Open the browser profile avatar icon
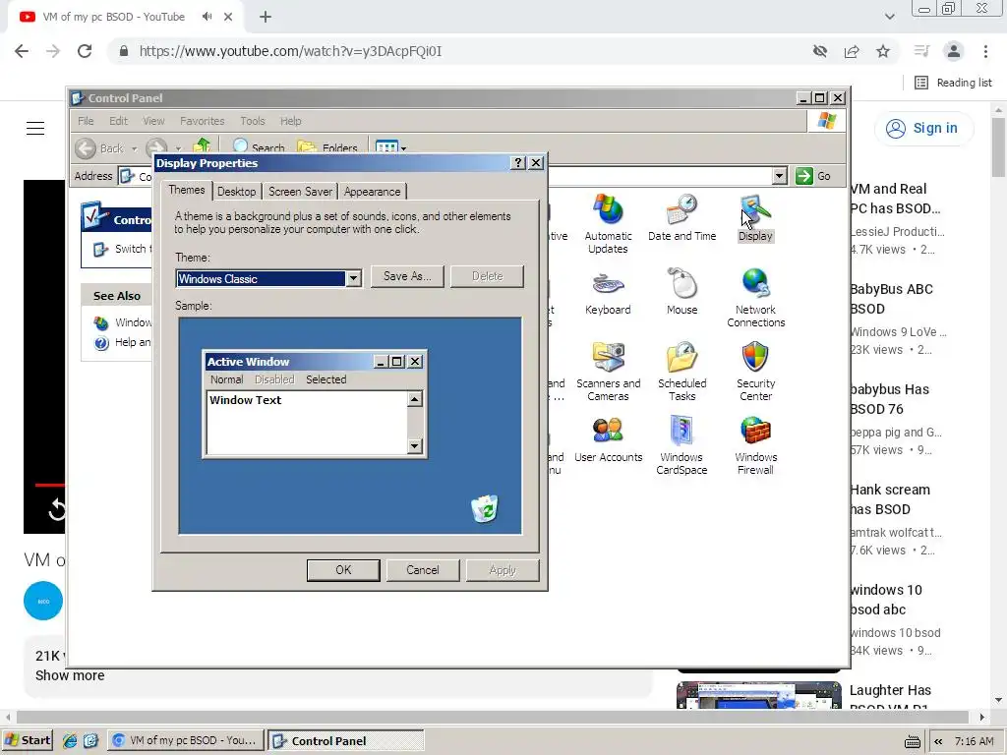 tap(954, 51)
